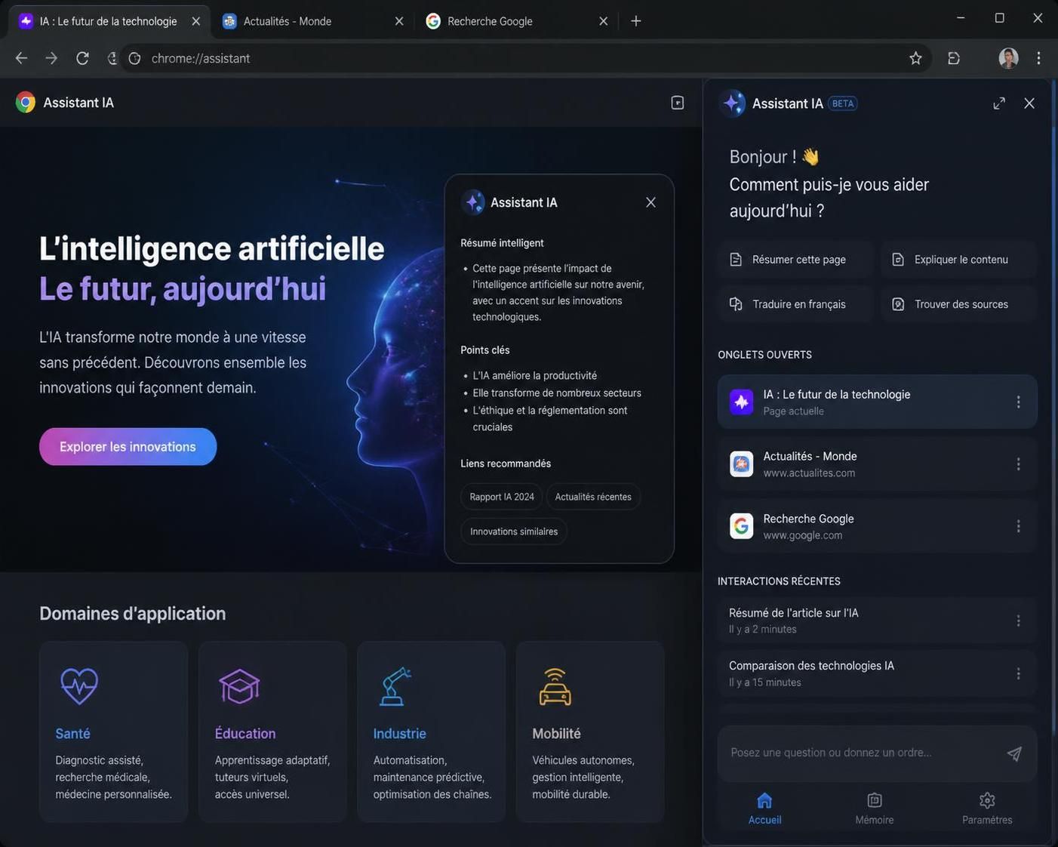Send the message with paper plane icon
Viewport: 1058px width, 847px height.
point(1014,753)
